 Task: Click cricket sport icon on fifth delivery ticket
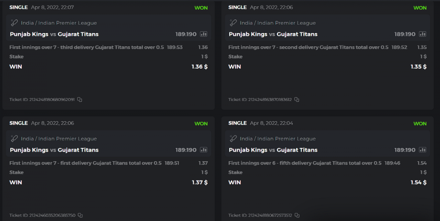tap(233, 139)
